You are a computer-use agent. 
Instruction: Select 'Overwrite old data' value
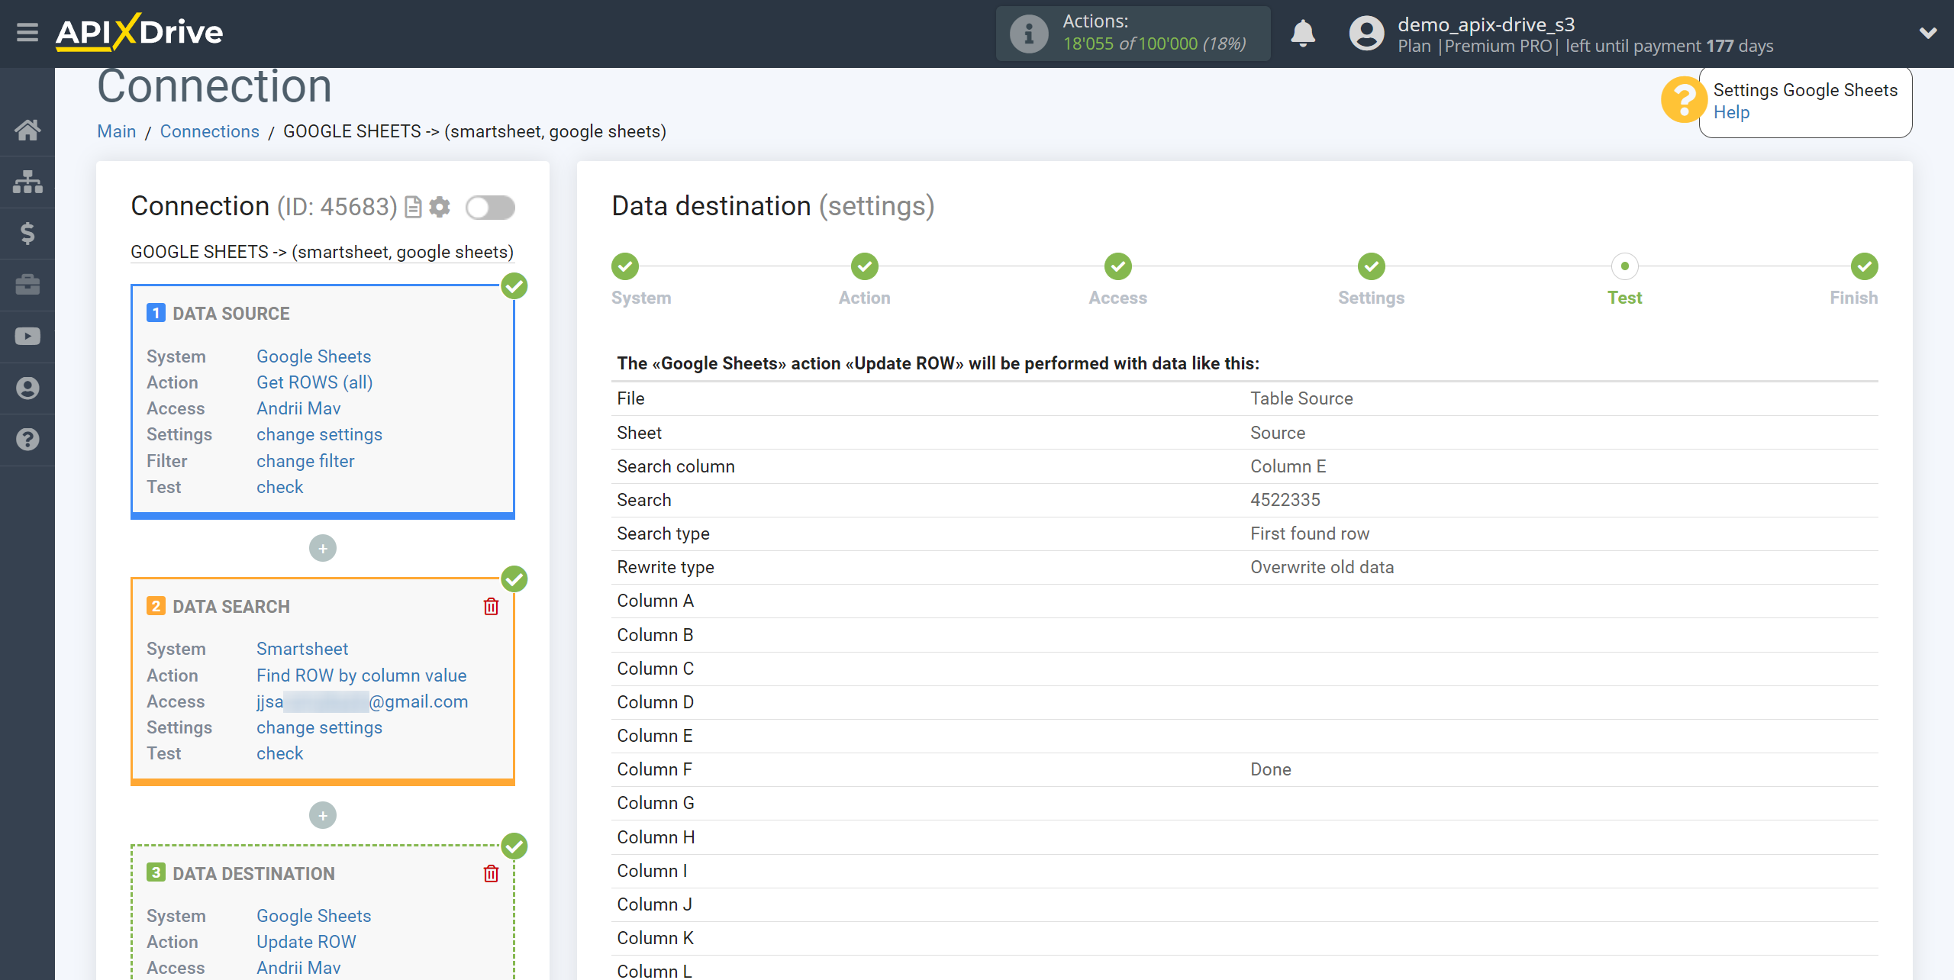1322,567
